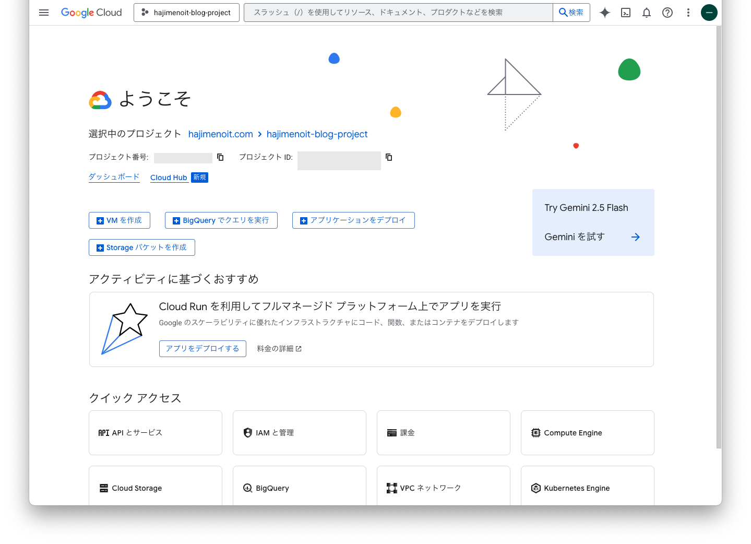751x544 pixels.
Task: Open the notifications bell
Action: 647,13
